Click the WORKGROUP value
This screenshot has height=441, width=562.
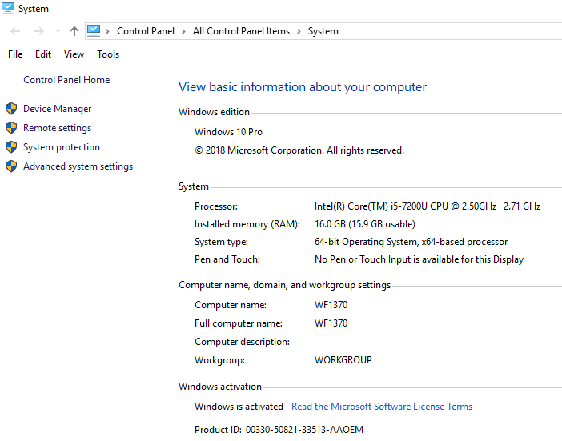(x=343, y=360)
